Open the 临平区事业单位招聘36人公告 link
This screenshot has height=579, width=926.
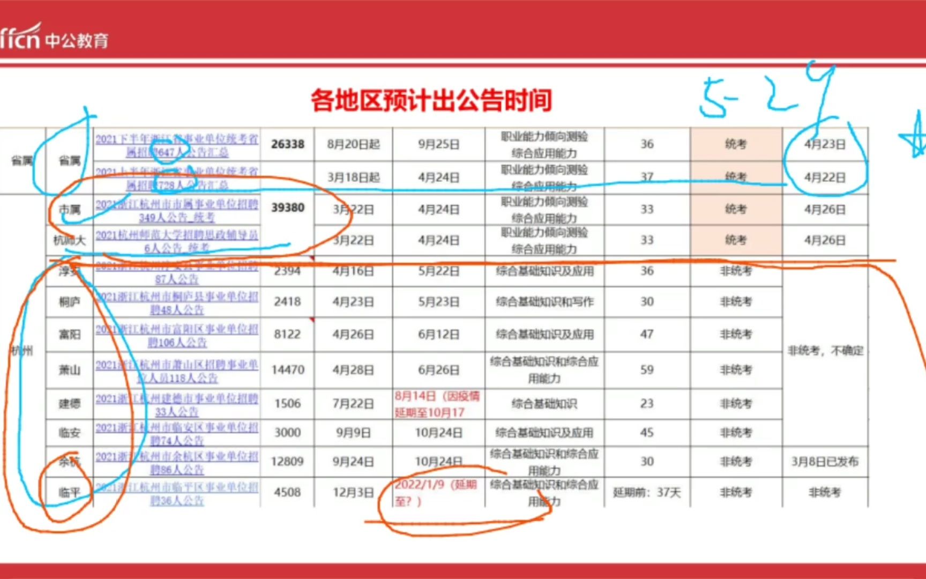pyautogui.click(x=177, y=494)
